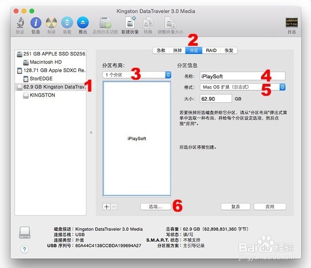Click the Resize Image (调整映像大小) icon

point(170,22)
